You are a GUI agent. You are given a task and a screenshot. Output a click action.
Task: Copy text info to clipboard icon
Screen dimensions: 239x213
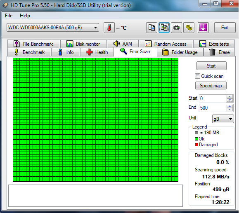[x=151, y=28]
